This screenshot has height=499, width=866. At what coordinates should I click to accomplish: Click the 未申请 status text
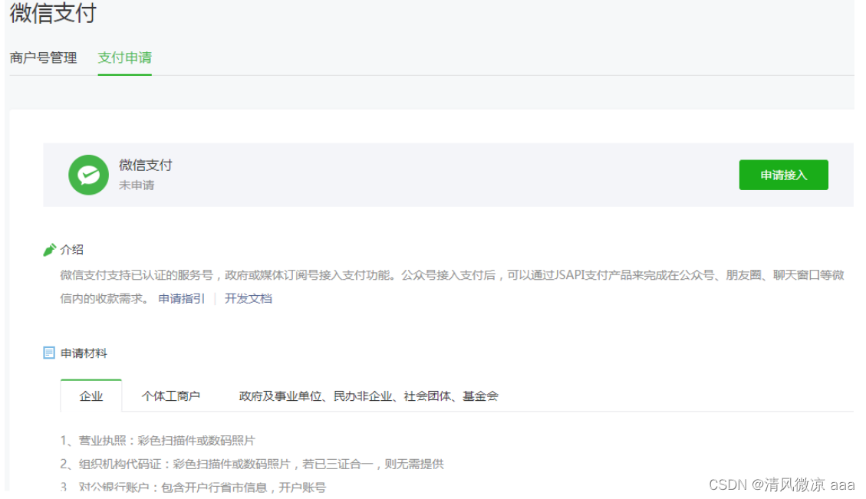(137, 185)
